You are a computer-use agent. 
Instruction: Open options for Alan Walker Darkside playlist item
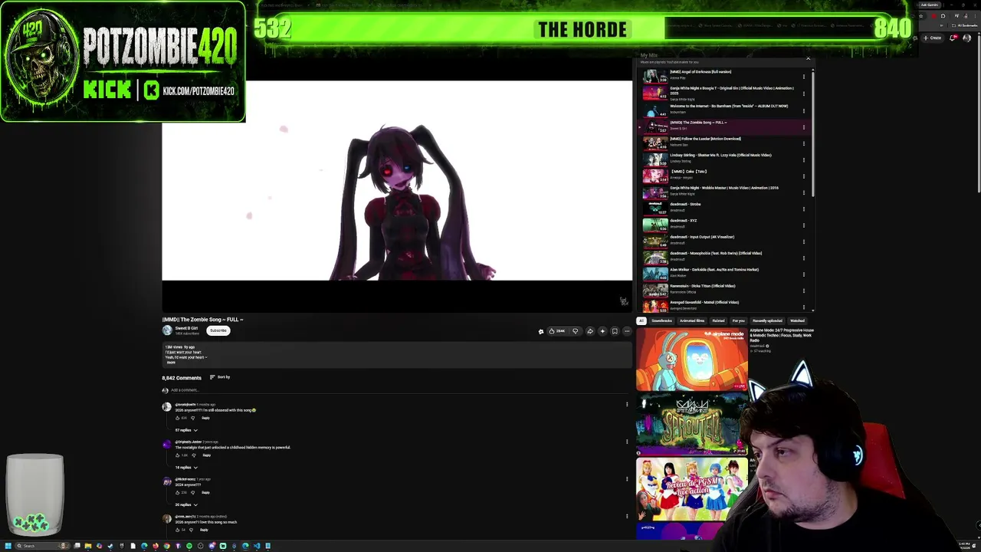pos(804,273)
